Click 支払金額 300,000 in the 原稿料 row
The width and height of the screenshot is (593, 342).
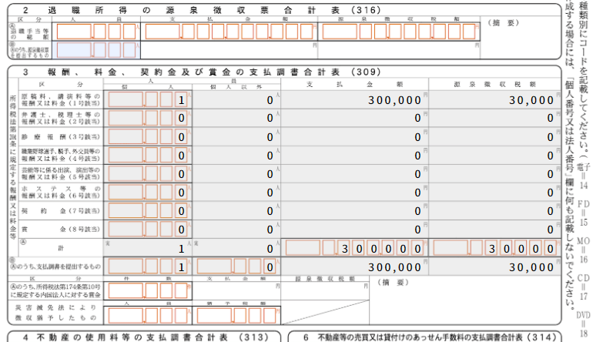click(394, 100)
